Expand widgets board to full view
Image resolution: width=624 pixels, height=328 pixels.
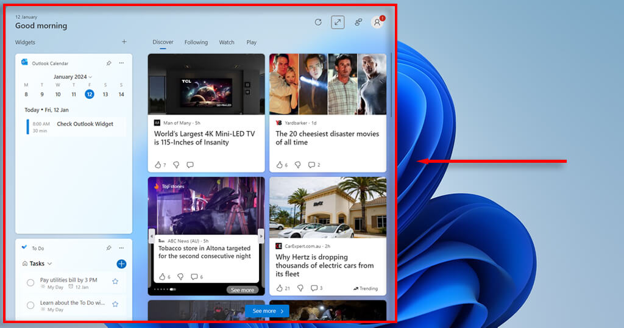pyautogui.click(x=338, y=22)
